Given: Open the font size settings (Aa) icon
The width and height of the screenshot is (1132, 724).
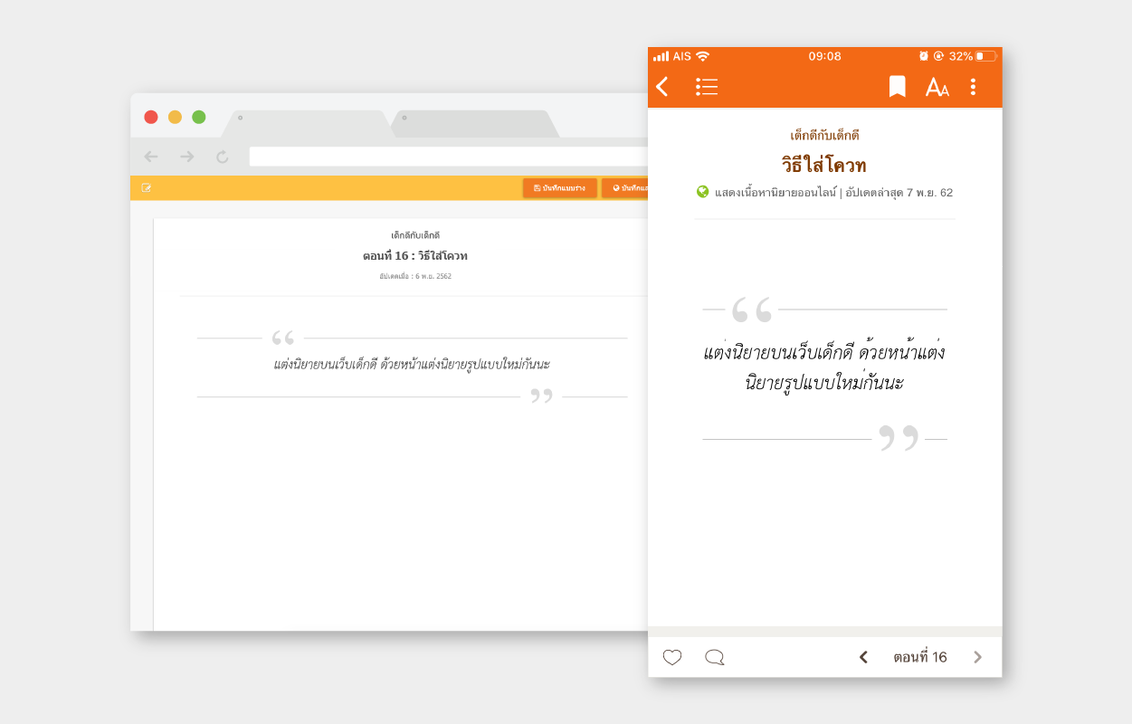Looking at the screenshot, I should (x=937, y=87).
